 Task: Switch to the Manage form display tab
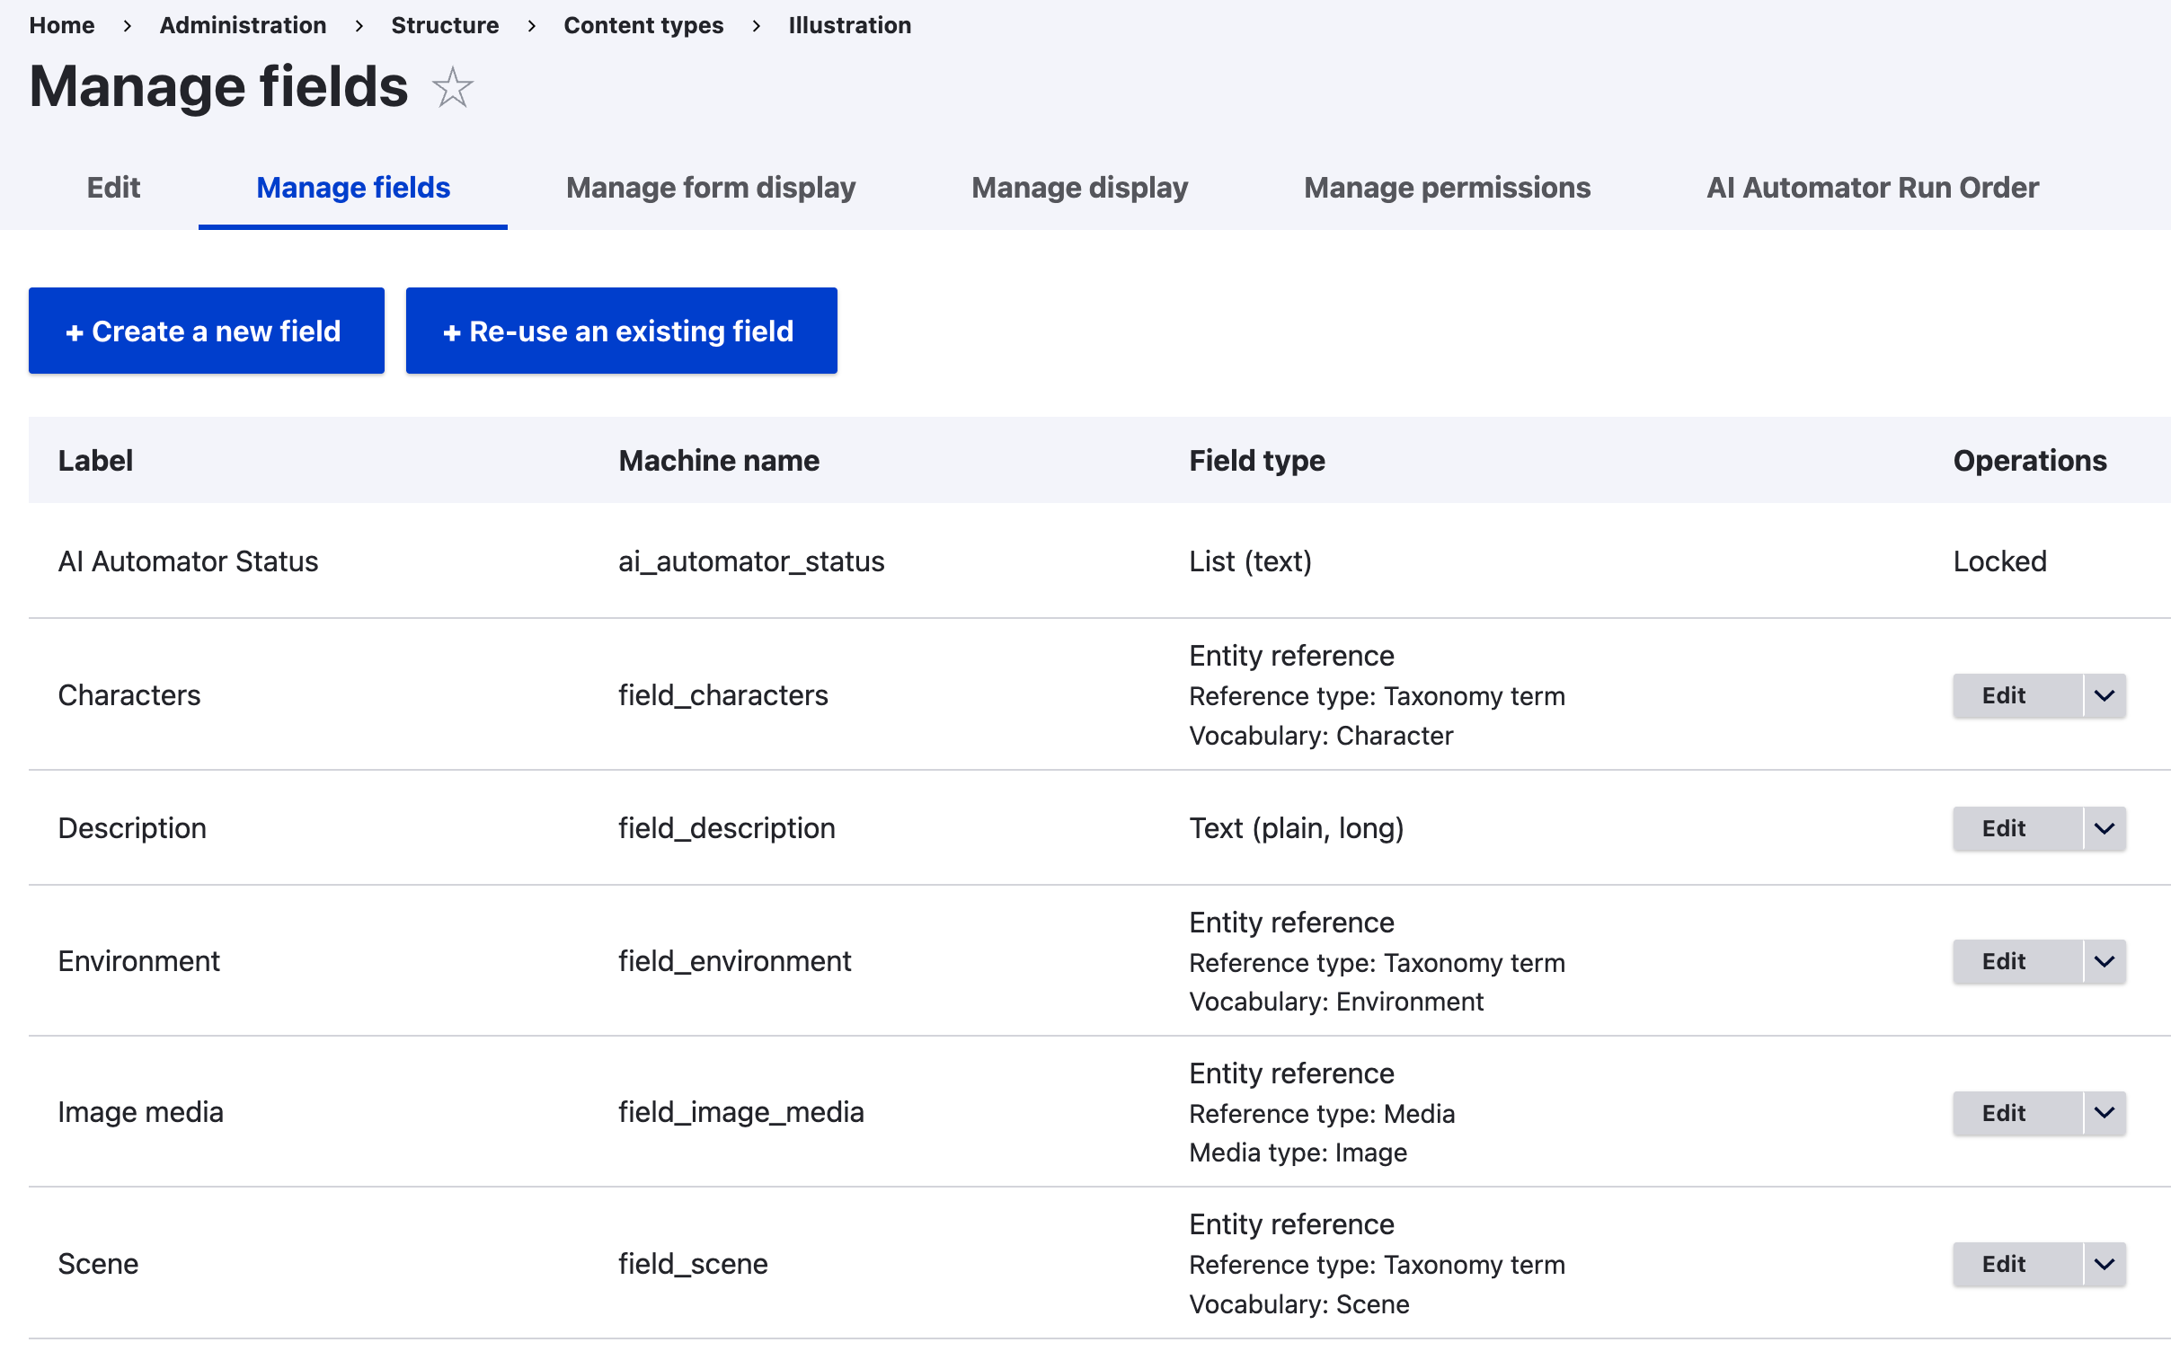click(711, 188)
